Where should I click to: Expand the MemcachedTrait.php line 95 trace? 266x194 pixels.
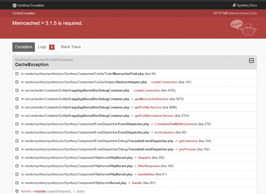(x=17, y=74)
